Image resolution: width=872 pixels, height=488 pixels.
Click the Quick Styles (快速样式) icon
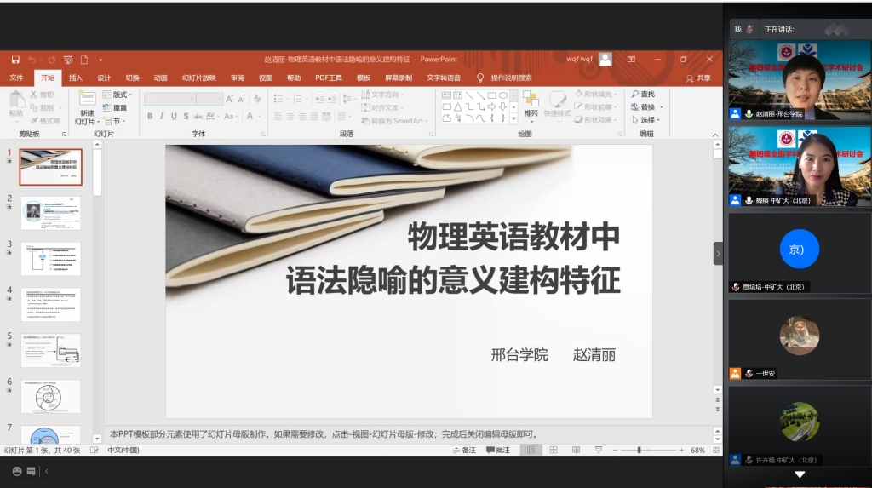point(558,101)
